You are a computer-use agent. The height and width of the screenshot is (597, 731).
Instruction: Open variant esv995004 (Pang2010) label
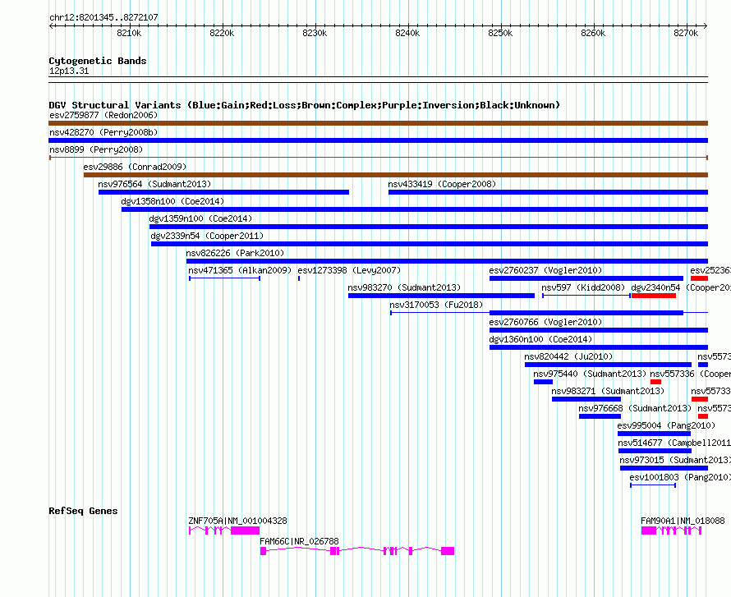coord(666,425)
